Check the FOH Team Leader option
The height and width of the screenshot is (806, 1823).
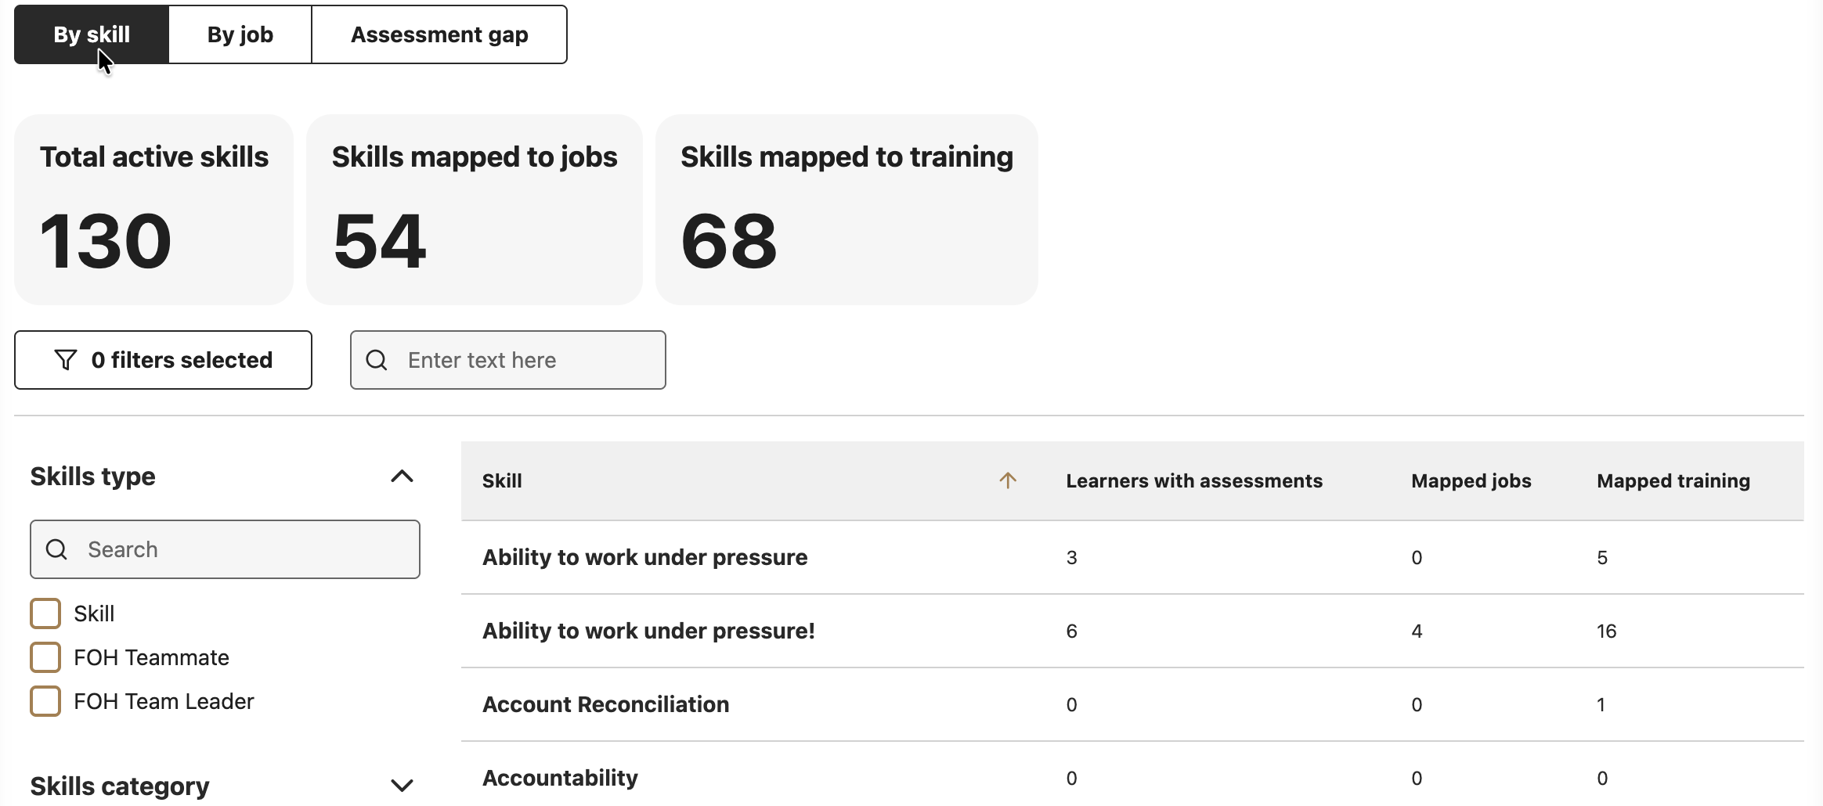[45, 701]
